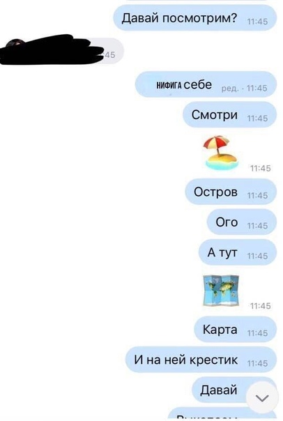Tap the timestamp beside the map emoji
283x421 pixels.
261,306
